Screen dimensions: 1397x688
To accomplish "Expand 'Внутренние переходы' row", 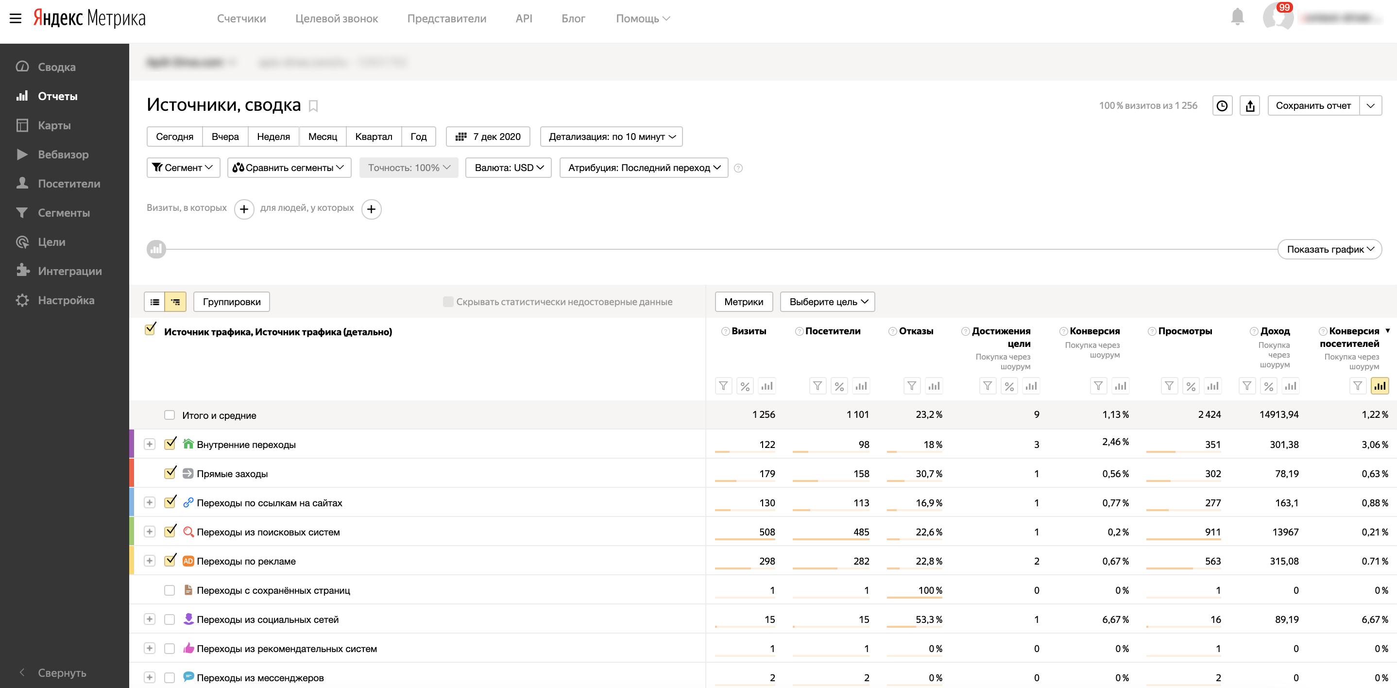I will pos(150,445).
